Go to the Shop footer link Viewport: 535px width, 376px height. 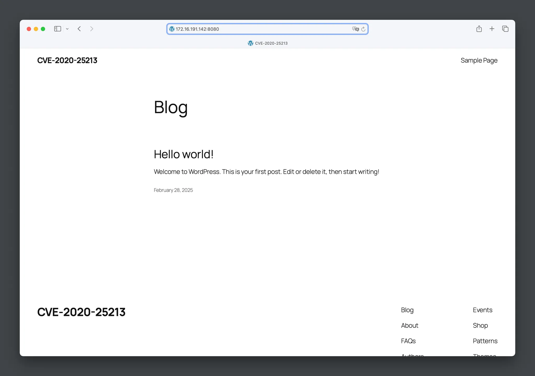point(480,326)
